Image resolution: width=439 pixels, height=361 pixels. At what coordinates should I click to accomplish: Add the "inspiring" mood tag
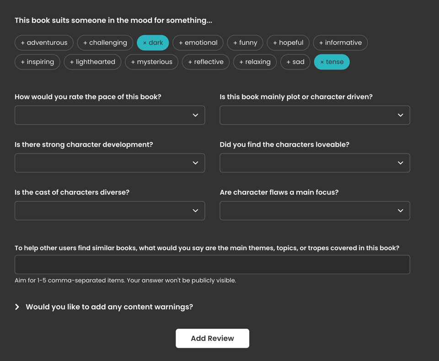[37, 62]
